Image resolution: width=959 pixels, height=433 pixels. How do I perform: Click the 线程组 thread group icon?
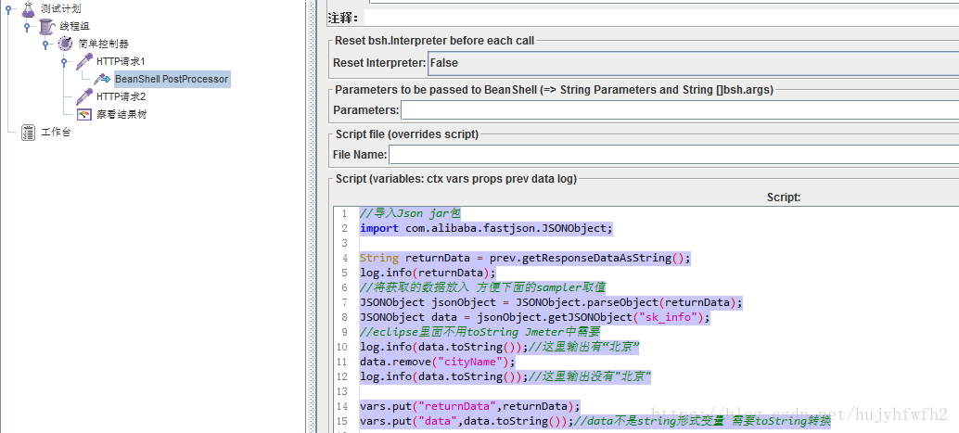[x=46, y=26]
